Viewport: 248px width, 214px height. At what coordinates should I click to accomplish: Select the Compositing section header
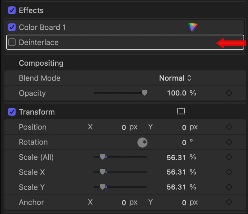pos(41,63)
